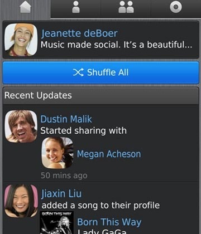Click Dustin Malik's avatar photo
The height and width of the screenshot is (234, 201).
21,126
